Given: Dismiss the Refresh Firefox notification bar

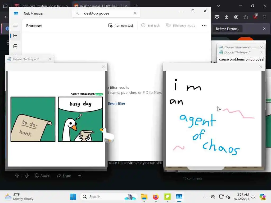Looking at the screenshot, I should pos(264,29).
